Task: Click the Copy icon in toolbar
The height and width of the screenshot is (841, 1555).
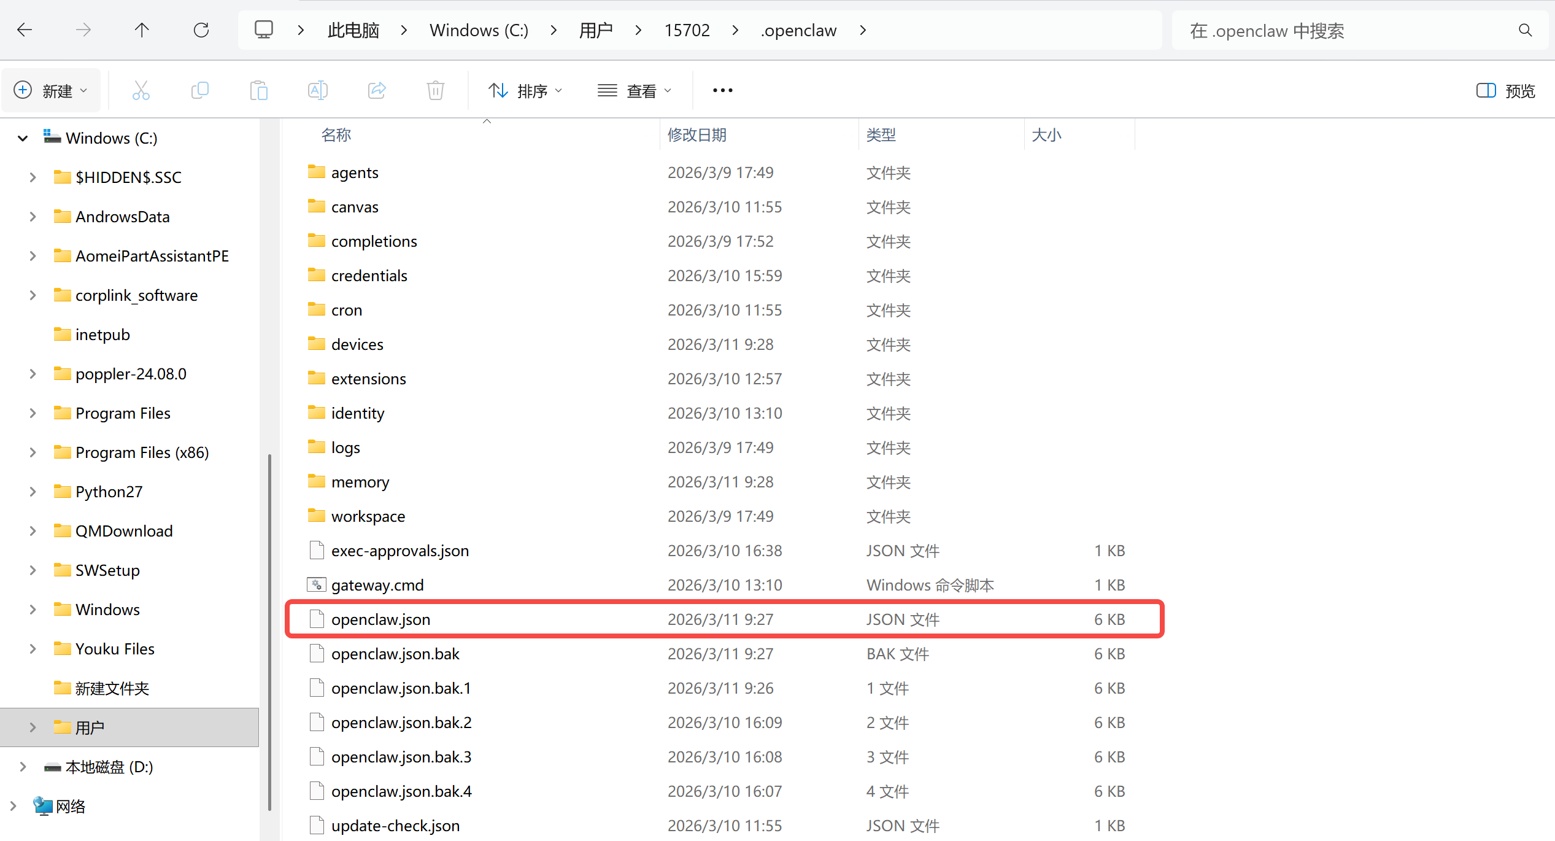Action: point(200,91)
